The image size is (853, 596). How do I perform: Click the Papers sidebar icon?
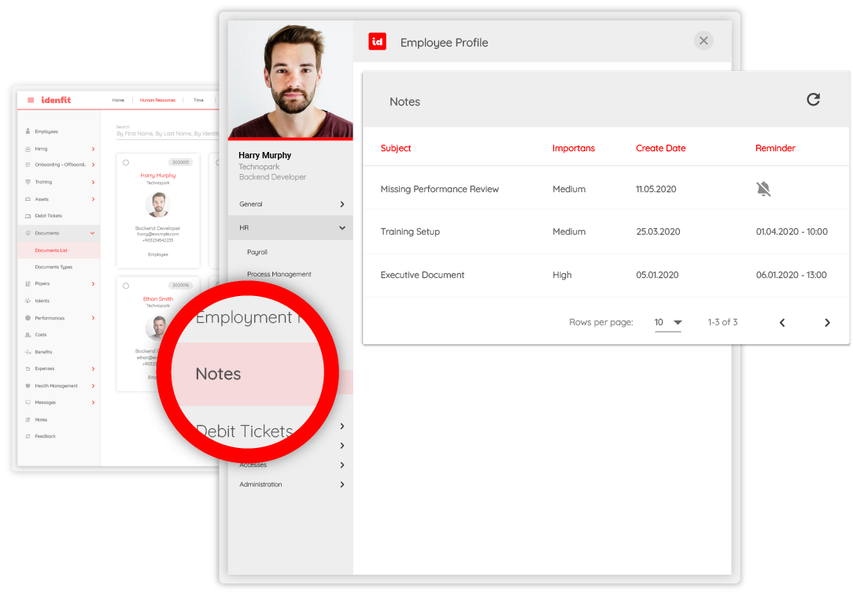[28, 283]
